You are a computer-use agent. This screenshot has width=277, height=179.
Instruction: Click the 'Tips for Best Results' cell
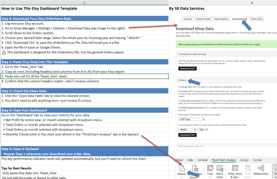(x=84, y=168)
